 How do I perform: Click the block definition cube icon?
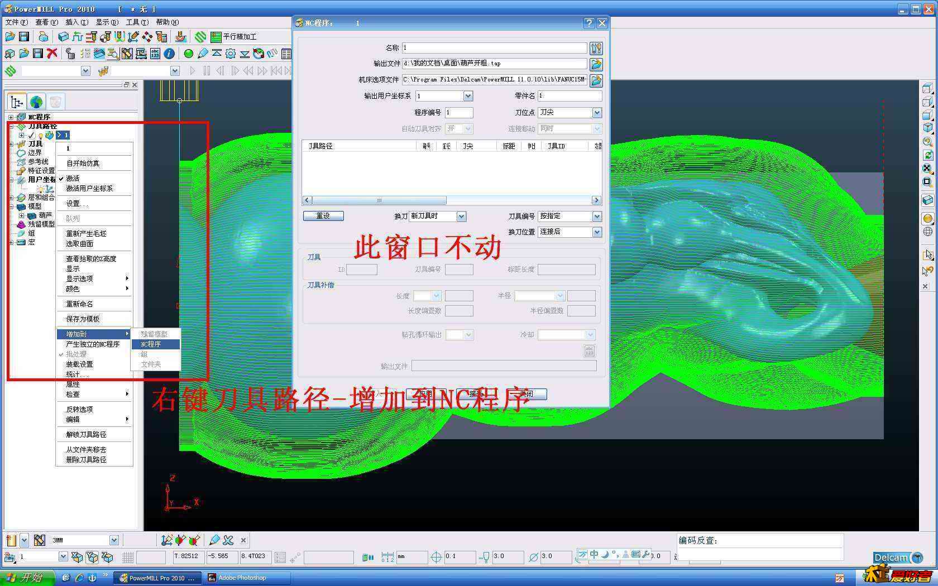click(63, 37)
